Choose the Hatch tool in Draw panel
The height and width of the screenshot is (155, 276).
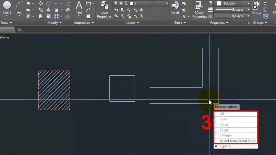[x=28, y=16]
